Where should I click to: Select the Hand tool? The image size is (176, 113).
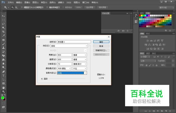point(4,88)
